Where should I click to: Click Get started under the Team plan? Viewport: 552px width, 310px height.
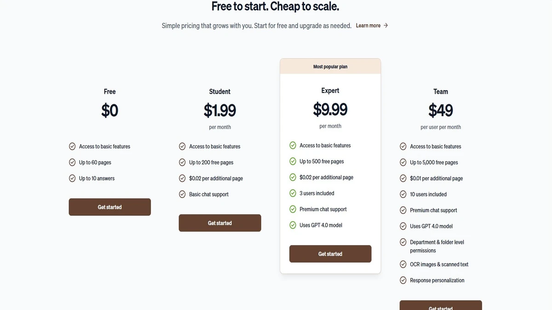tap(441, 305)
